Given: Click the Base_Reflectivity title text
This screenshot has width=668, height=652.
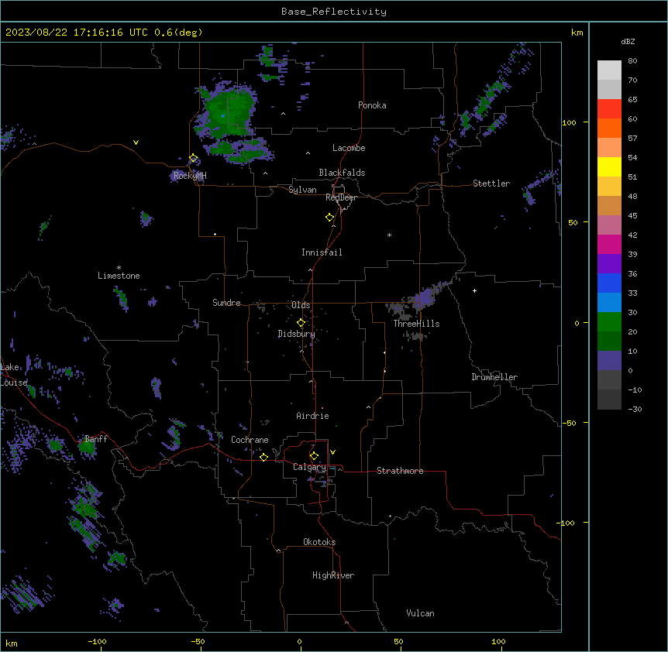Looking at the screenshot, I should point(334,12).
